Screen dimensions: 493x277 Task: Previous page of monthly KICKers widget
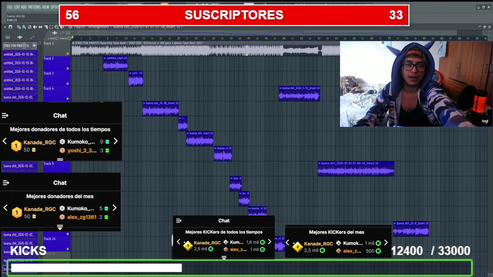pos(287,243)
